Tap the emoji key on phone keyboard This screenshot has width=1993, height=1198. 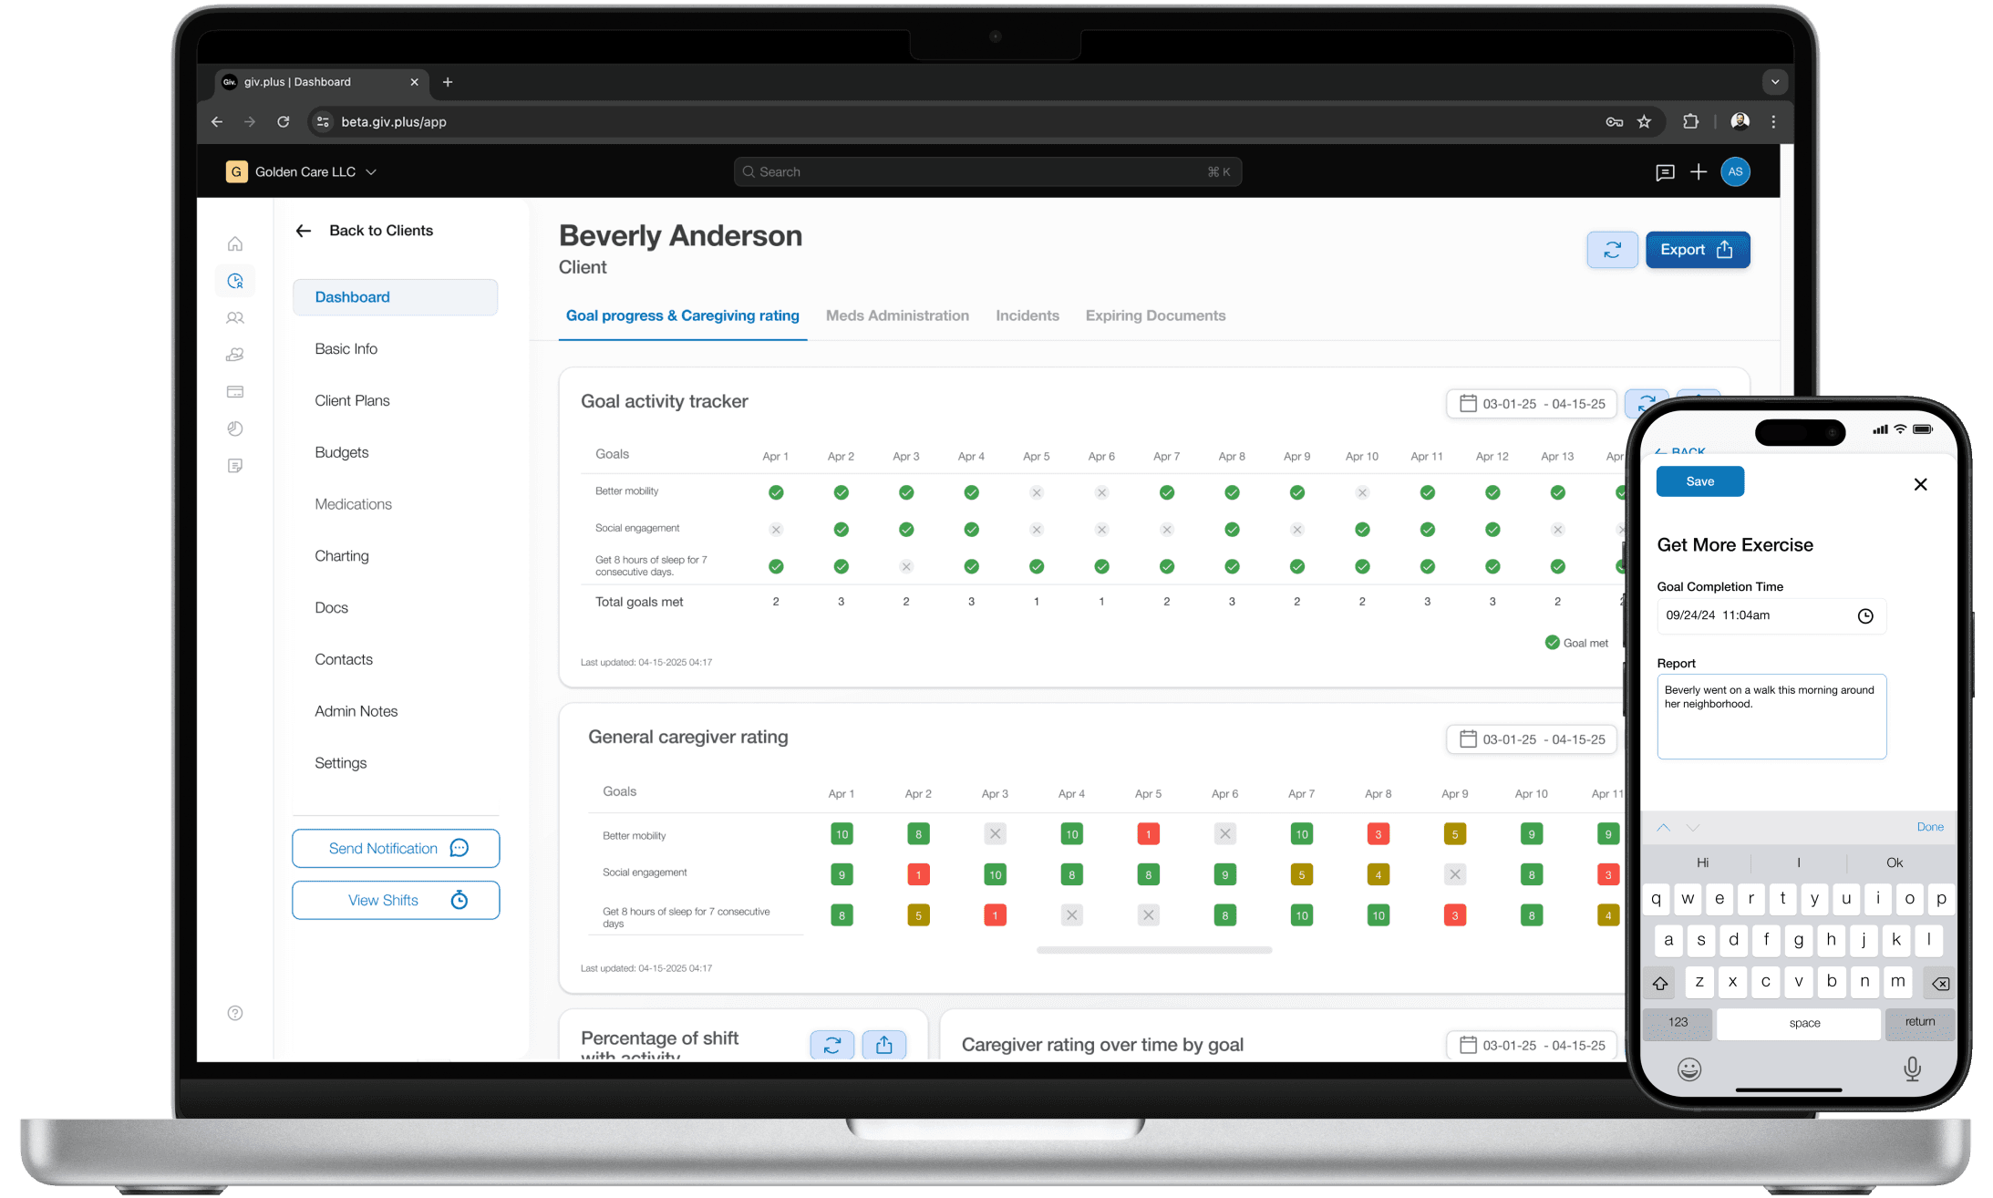click(x=1689, y=1069)
